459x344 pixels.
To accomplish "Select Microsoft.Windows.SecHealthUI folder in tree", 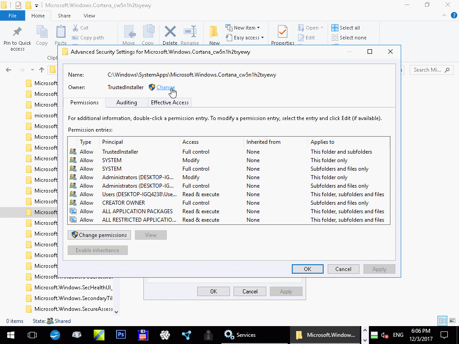I will (x=69, y=288).
